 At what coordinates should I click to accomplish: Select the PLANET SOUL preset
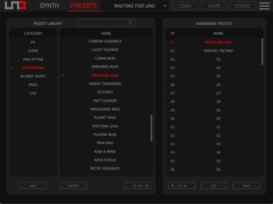pos(105,117)
